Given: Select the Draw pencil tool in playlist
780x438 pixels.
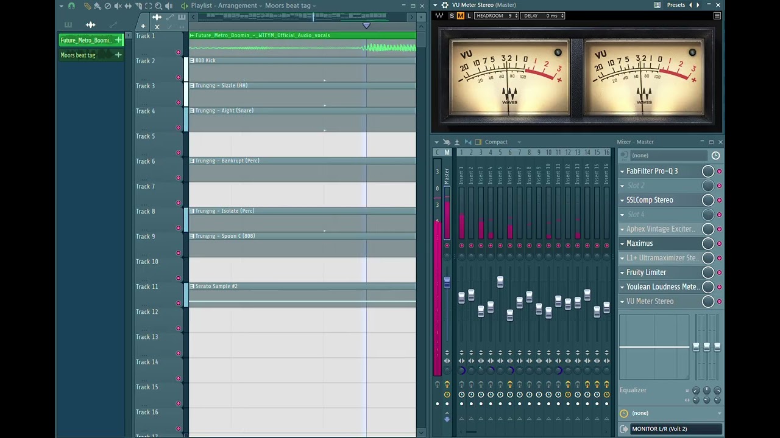Looking at the screenshot, I should [x=87, y=6].
